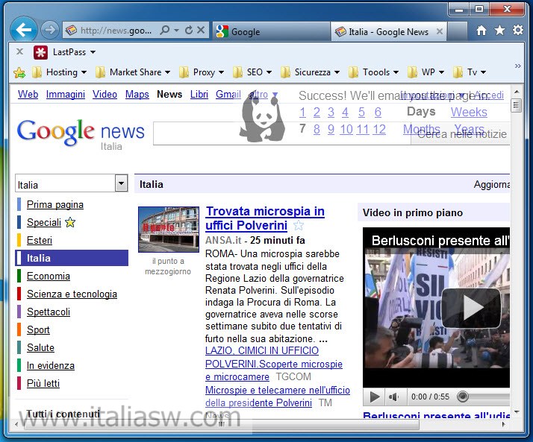Open the Più letti section
Image resolution: width=533 pixels, height=442 pixels.
[43, 384]
